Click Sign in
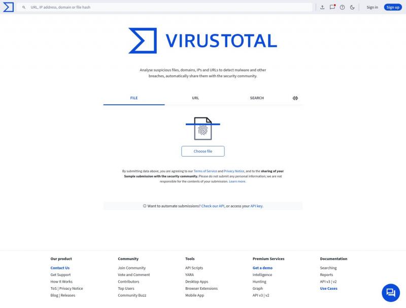The image size is (406, 308). [372, 7]
